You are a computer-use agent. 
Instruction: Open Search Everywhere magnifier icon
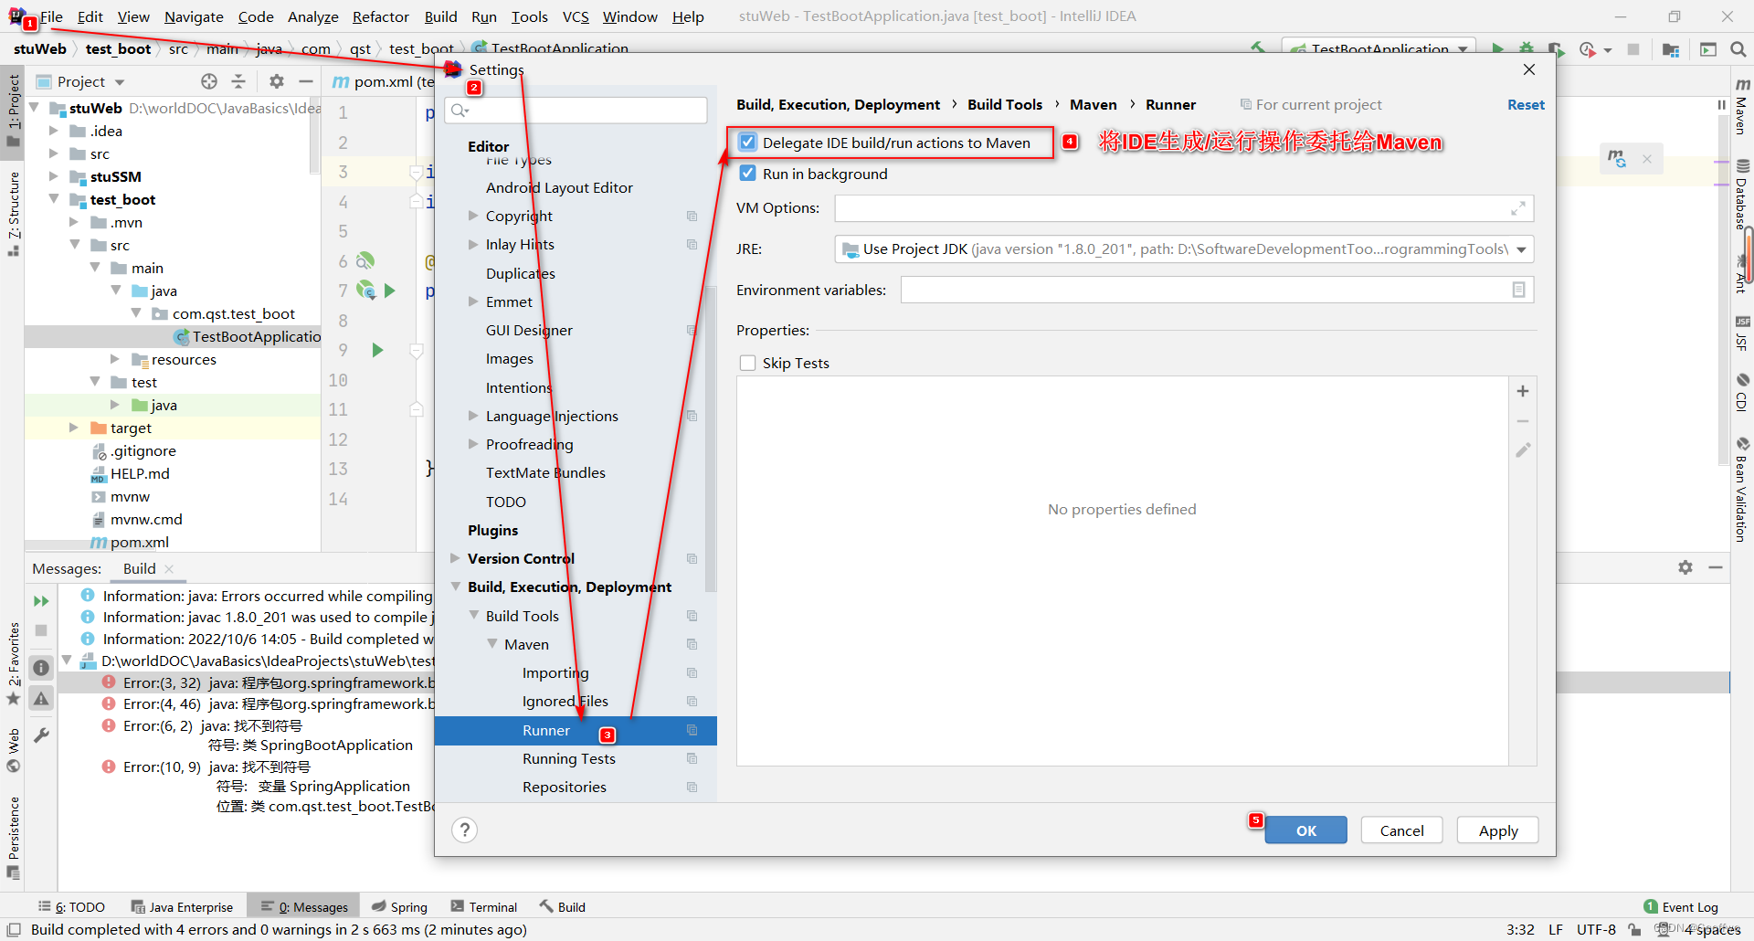point(1738,49)
